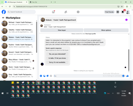Open the Windows Start menu
The width and height of the screenshot is (133, 106).
click(2, 93)
